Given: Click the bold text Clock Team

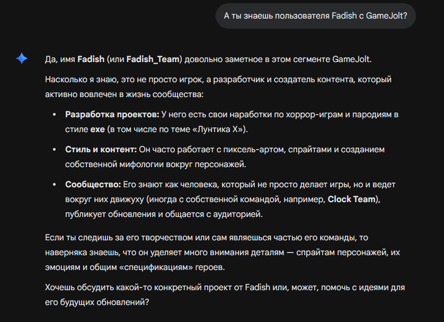Looking at the screenshot, I should tap(352, 199).
